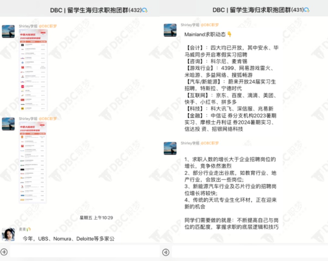The width and height of the screenshot is (328, 261).
Task: Open Shirley's avatar beside the 求职人数 numbered message
Action: click(170, 148)
